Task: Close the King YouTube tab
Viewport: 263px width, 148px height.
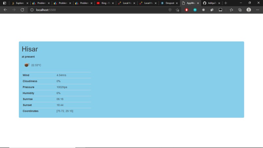Action: pyautogui.click(x=113, y=3)
